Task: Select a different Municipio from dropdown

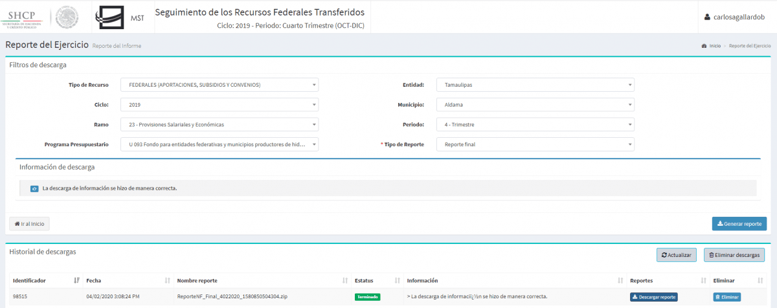Action: pos(535,104)
